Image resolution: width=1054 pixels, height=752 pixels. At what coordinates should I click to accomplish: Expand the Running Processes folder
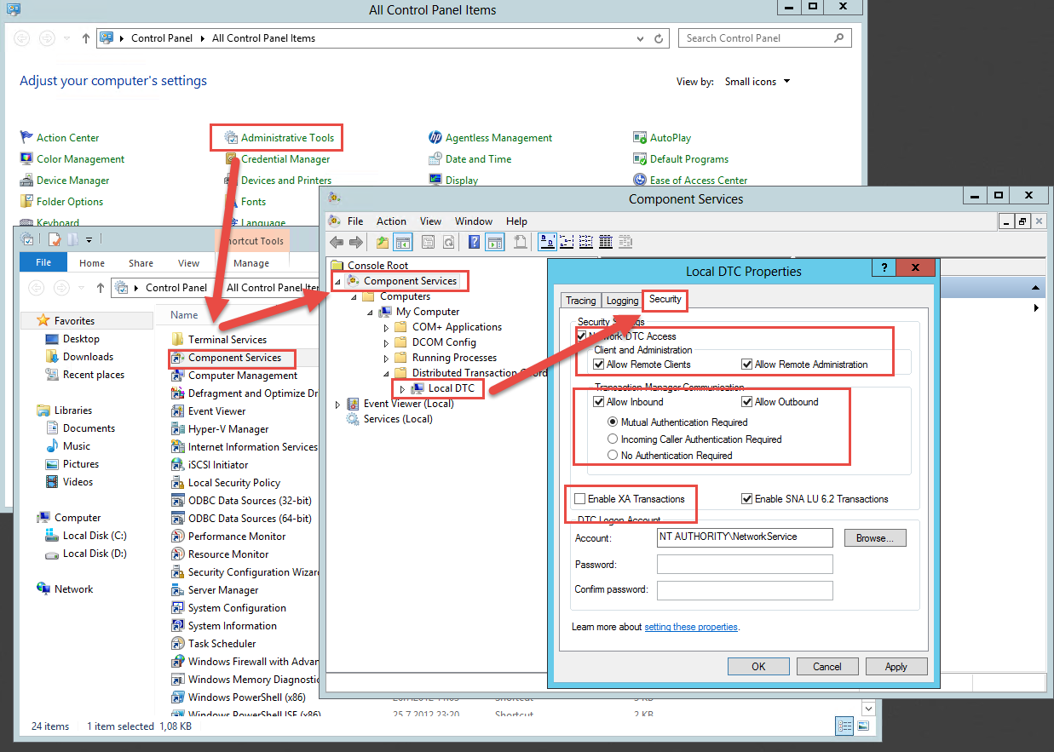point(386,358)
